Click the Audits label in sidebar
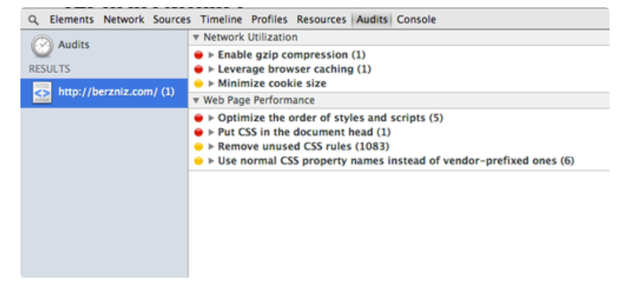 (74, 45)
